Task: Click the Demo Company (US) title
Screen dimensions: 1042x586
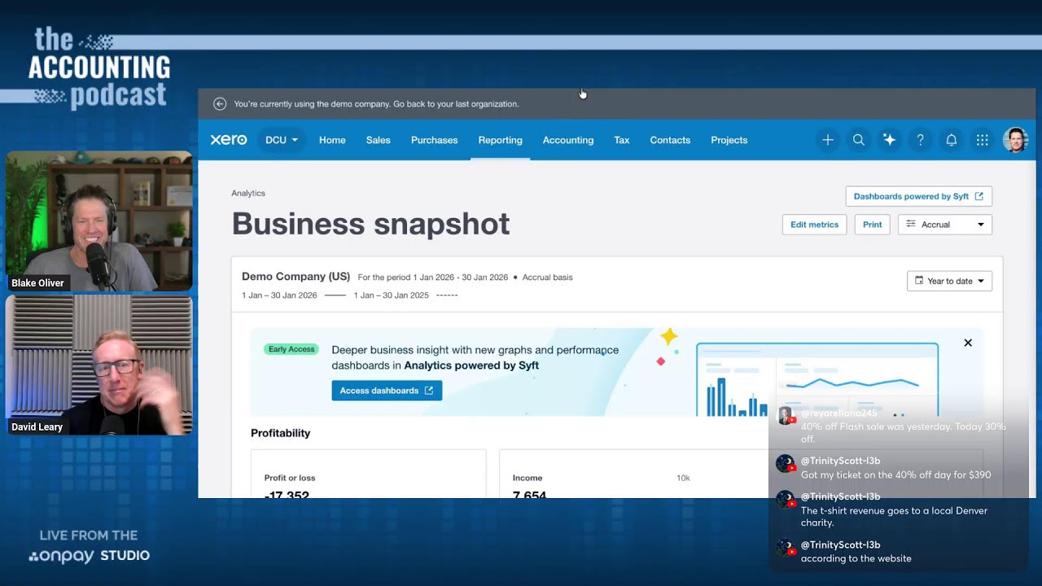Action: pos(296,277)
